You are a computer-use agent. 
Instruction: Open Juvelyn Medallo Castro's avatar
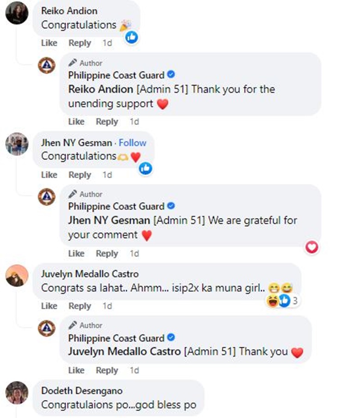(x=17, y=275)
